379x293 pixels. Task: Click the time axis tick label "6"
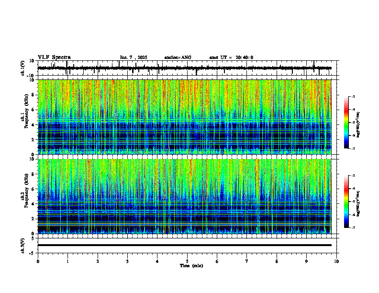217,261
